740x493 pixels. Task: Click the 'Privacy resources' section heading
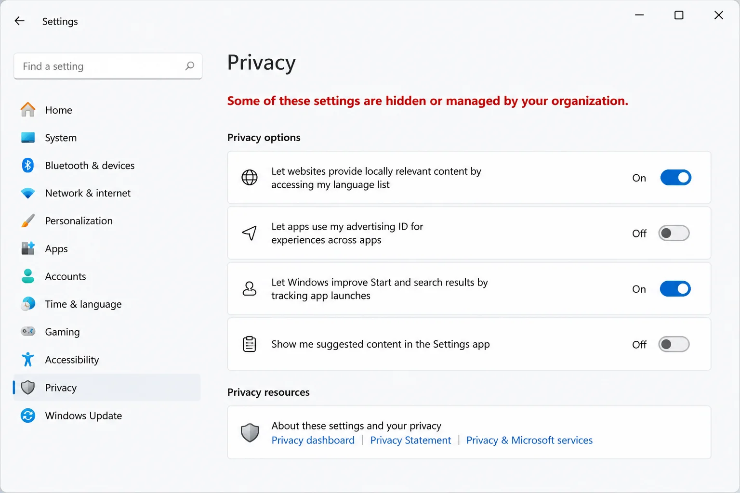(x=268, y=392)
